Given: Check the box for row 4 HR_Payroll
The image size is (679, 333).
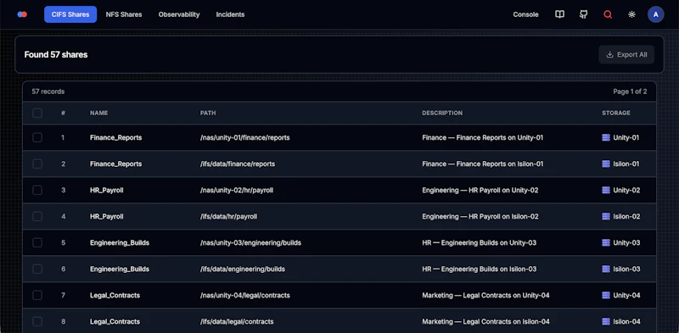Looking at the screenshot, I should click(37, 216).
